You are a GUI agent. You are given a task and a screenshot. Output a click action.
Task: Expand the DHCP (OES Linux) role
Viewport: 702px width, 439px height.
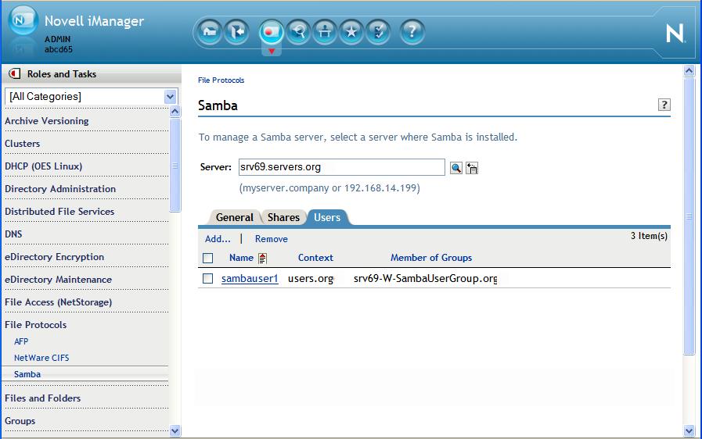click(43, 166)
